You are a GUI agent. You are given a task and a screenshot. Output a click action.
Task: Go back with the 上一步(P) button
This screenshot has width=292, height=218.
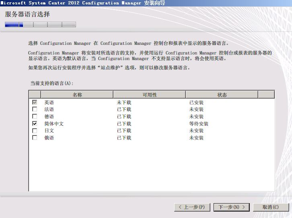click(192, 207)
